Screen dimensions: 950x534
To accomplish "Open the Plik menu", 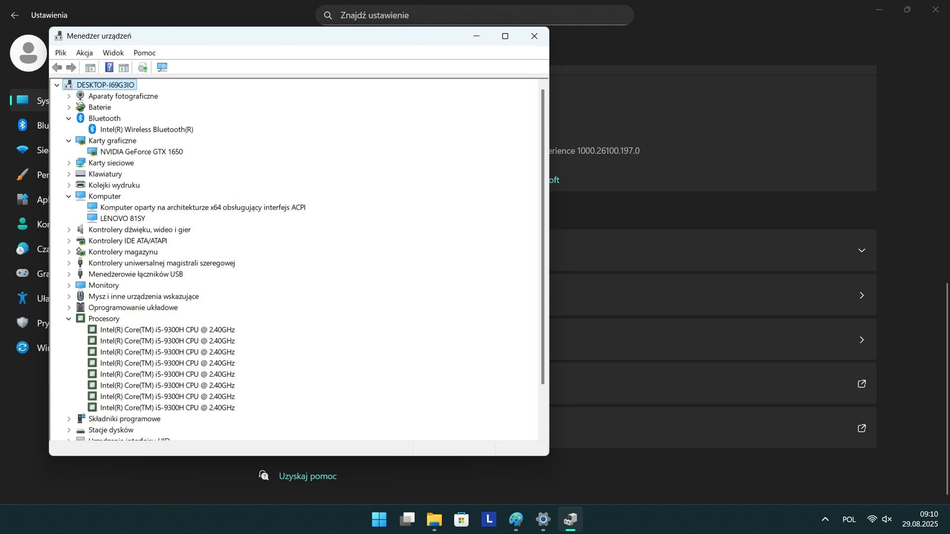I will [60, 53].
